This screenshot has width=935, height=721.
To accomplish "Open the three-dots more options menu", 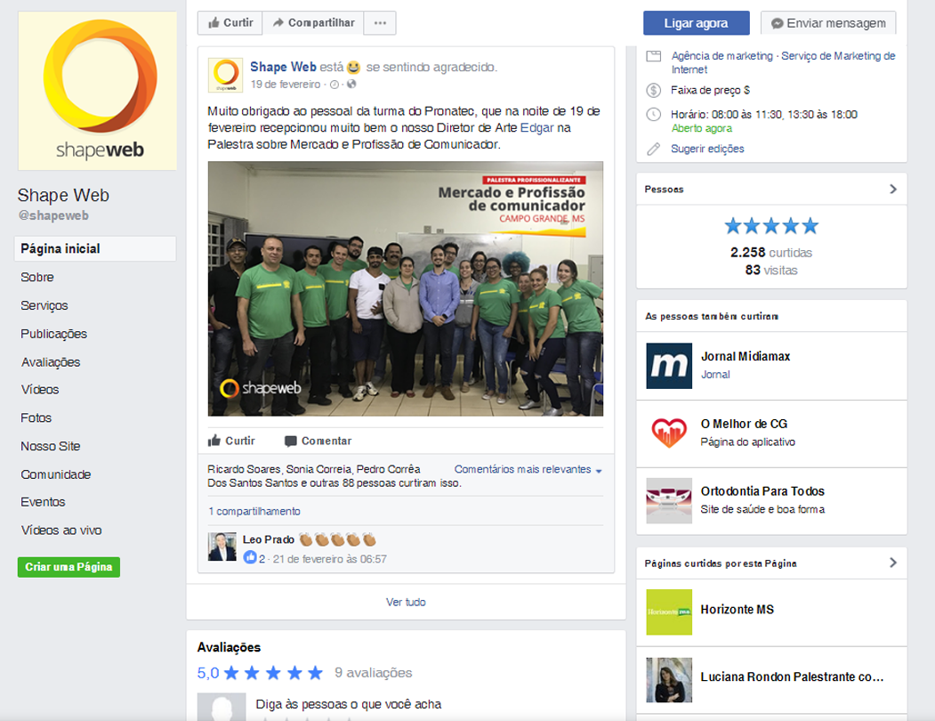I will click(380, 22).
